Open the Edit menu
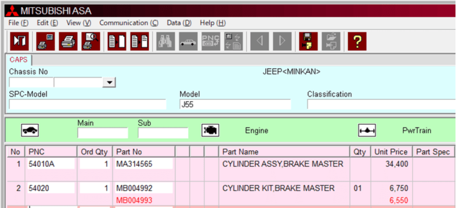 [47, 23]
